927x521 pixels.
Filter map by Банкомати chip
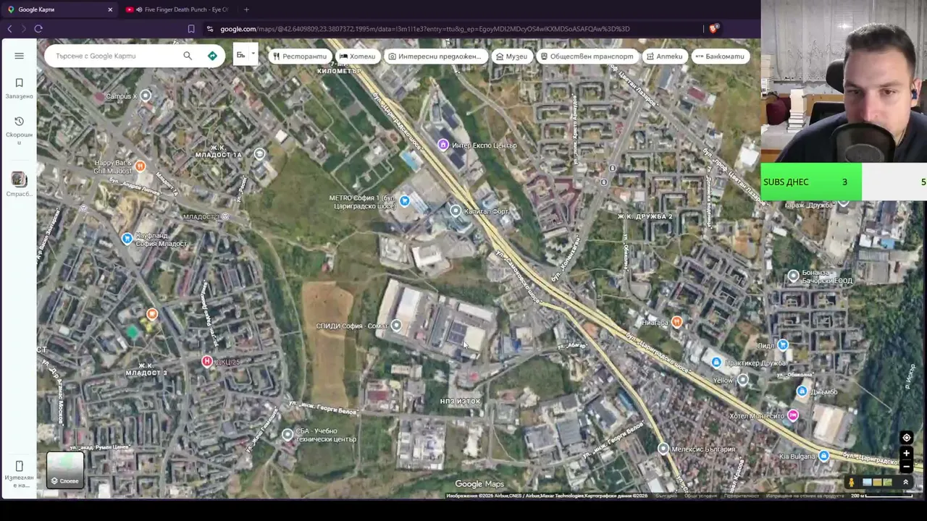tap(719, 56)
